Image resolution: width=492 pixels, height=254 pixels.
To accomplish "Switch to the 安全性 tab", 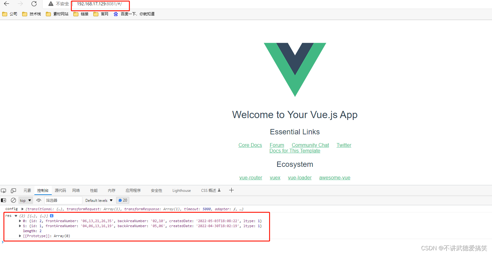I will (x=156, y=191).
